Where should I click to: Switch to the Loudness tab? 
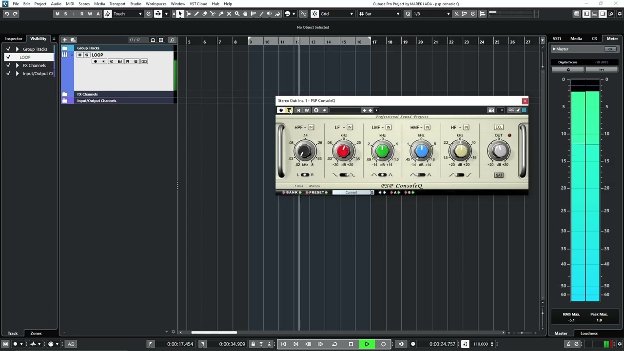coord(589,333)
